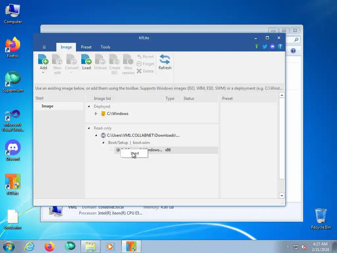Click the muted volume tray icon
The width and height of the screenshot is (337, 253).
click(x=304, y=247)
